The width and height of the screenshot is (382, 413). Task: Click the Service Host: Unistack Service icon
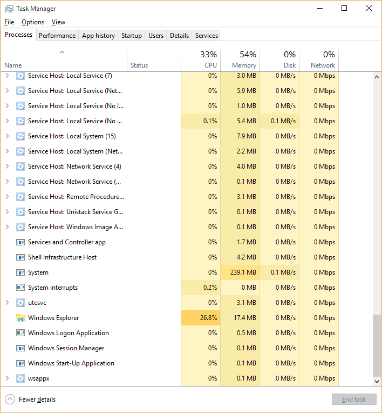21,212
